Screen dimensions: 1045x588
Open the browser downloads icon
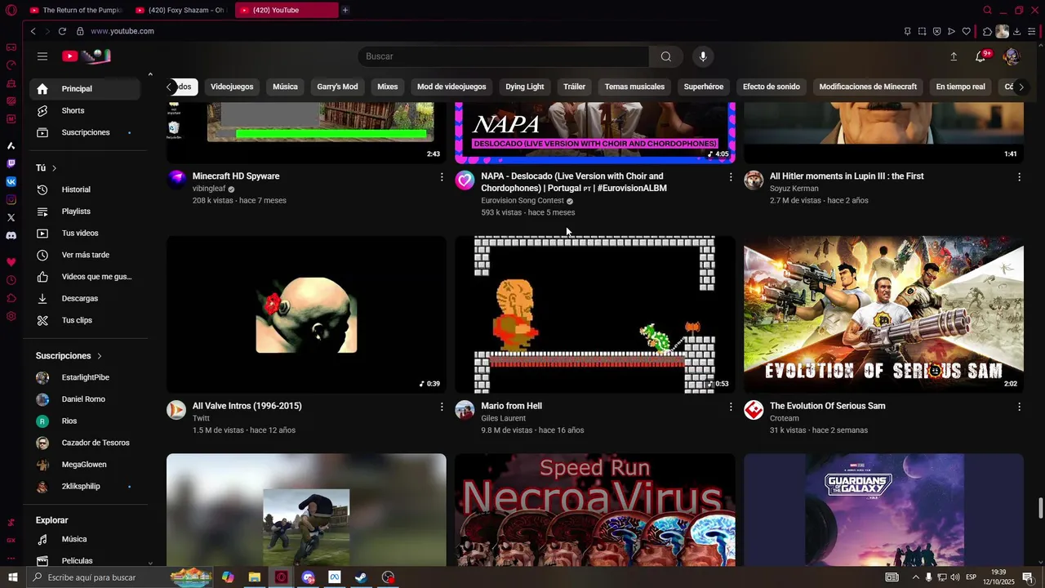click(x=1017, y=31)
